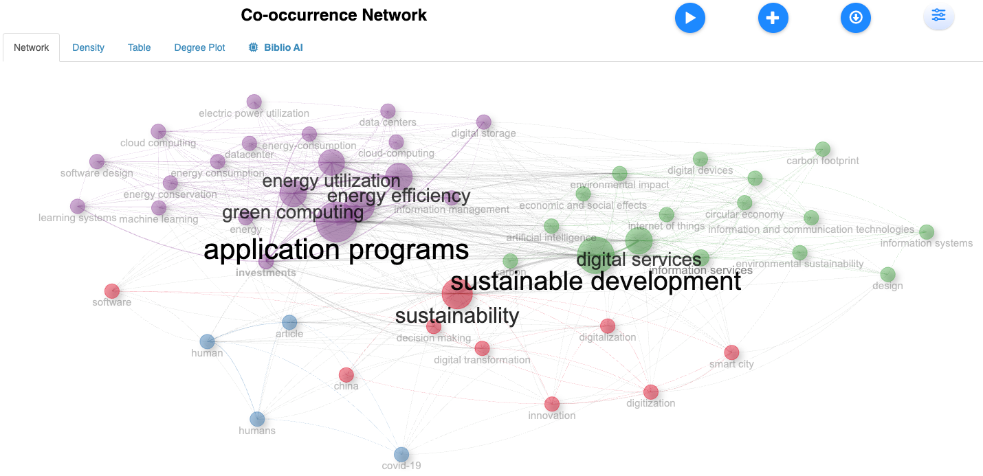Image resolution: width=983 pixels, height=476 pixels.
Task: Click the purple cloud computing node
Action: [x=158, y=131]
